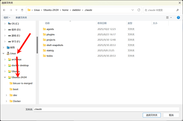Expand the docker-desktop tree node
Viewport: 183px width, 121px height.
tap(5, 65)
